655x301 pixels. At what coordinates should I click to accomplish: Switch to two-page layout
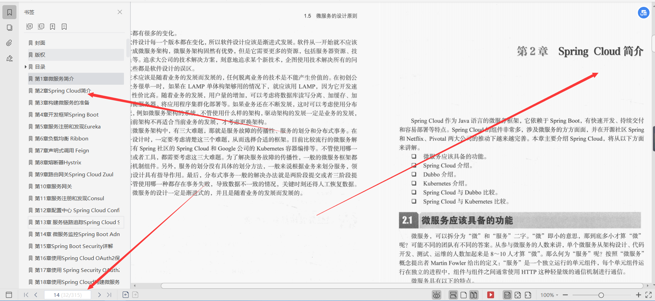tap(474, 295)
